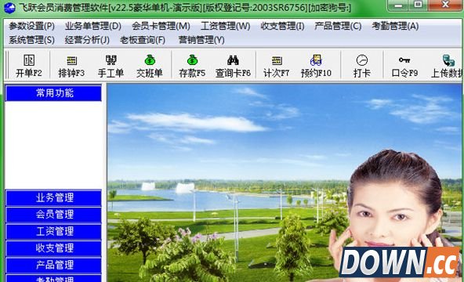
Task: Open the 工资管理(W) menu
Action: pos(225,26)
